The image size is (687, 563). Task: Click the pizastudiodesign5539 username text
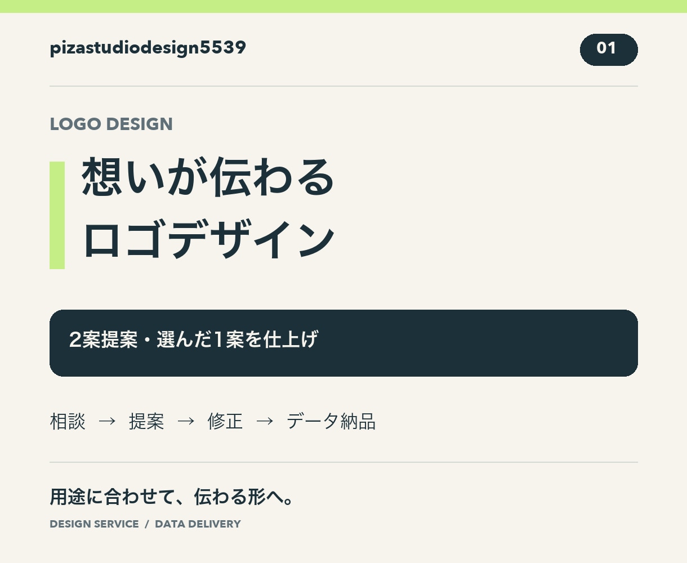pyautogui.click(x=148, y=48)
